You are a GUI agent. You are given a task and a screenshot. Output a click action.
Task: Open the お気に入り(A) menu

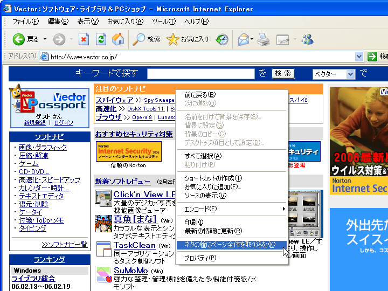[x=125, y=22]
